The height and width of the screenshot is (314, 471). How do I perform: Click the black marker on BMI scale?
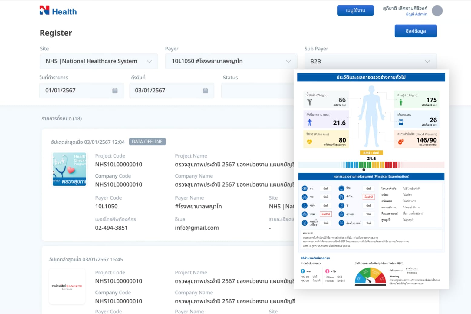tap(364, 170)
